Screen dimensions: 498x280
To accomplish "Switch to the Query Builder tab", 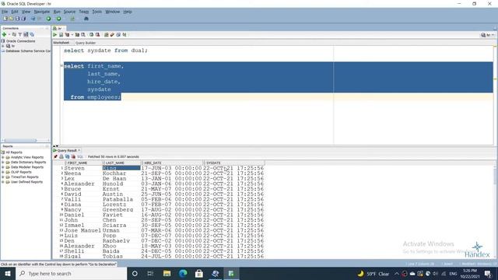I will (x=86, y=43).
